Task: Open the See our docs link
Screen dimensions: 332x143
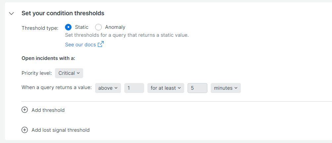Action: tap(81, 45)
